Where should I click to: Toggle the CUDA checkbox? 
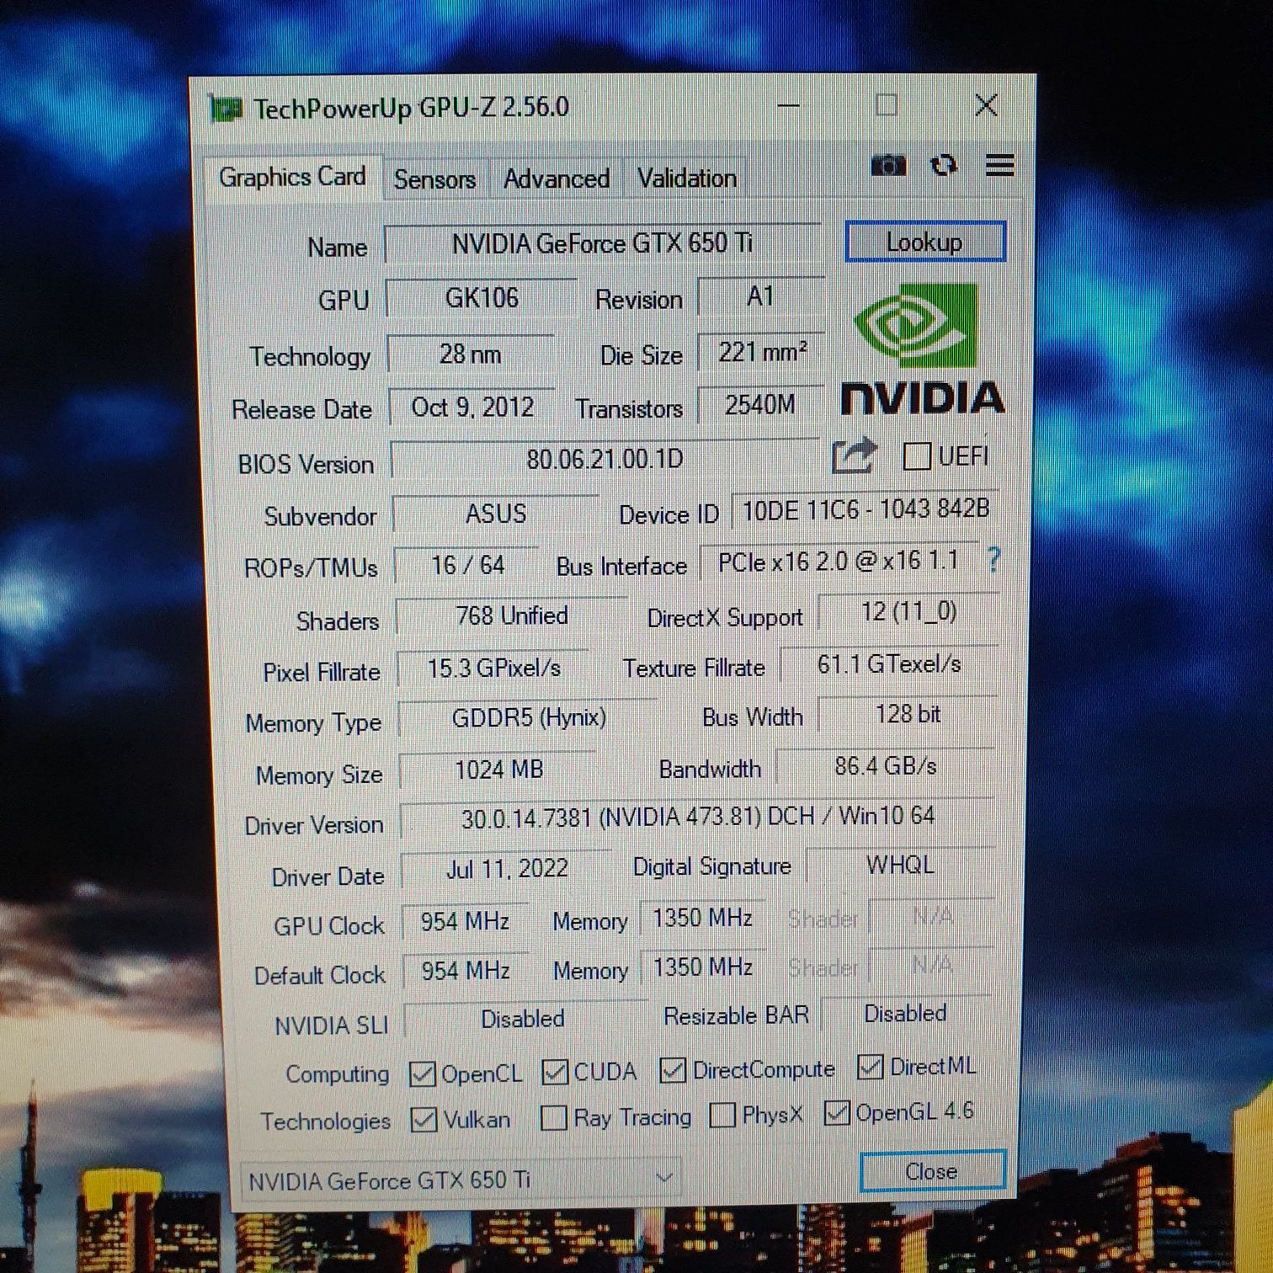555,1072
